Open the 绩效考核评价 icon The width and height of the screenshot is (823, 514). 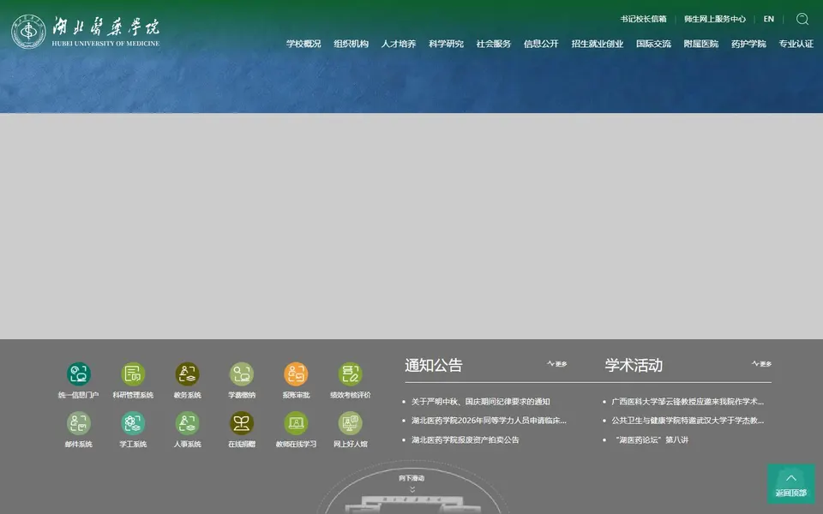click(350, 374)
